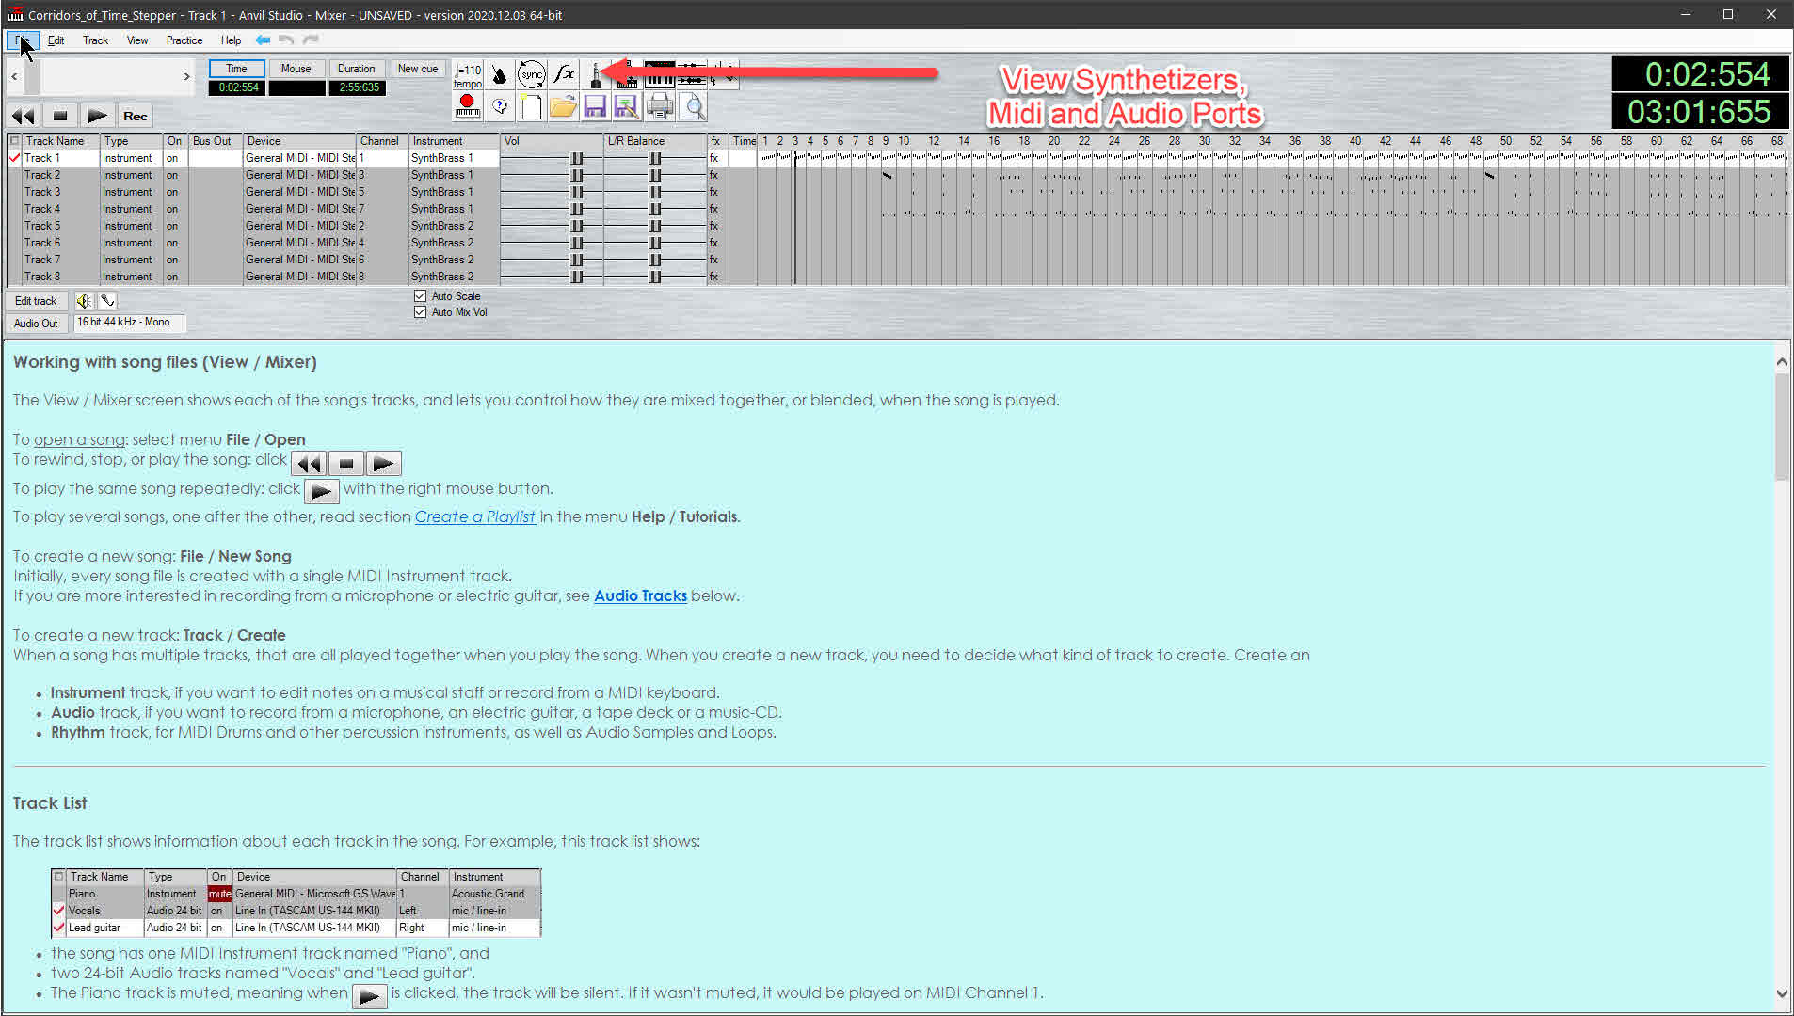Viewport: 1794px width, 1016px height.
Task: Click the New cue button
Action: click(418, 69)
